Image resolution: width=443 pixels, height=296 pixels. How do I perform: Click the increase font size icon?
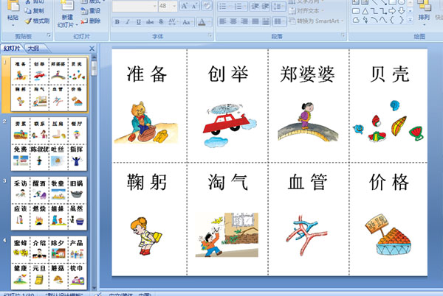point(185,6)
